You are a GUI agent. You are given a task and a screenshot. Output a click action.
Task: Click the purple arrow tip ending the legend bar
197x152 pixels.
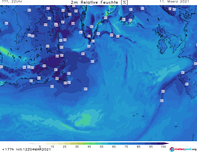pyautogui.click(x=166, y=143)
